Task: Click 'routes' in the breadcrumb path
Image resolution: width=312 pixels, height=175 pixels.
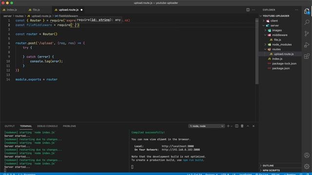Action: click(x=19, y=16)
